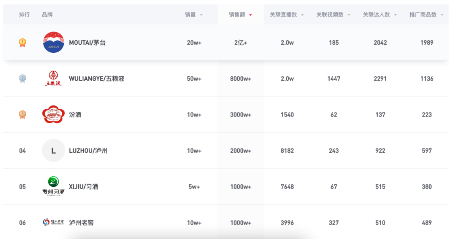Click the 泸州老窖 brand logo
Image resolution: width=449 pixels, height=244 pixels.
click(53, 223)
